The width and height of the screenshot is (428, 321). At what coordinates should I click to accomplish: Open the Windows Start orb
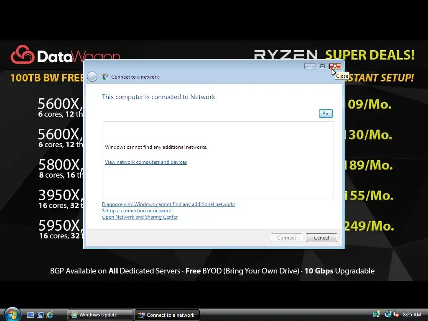(x=12, y=314)
